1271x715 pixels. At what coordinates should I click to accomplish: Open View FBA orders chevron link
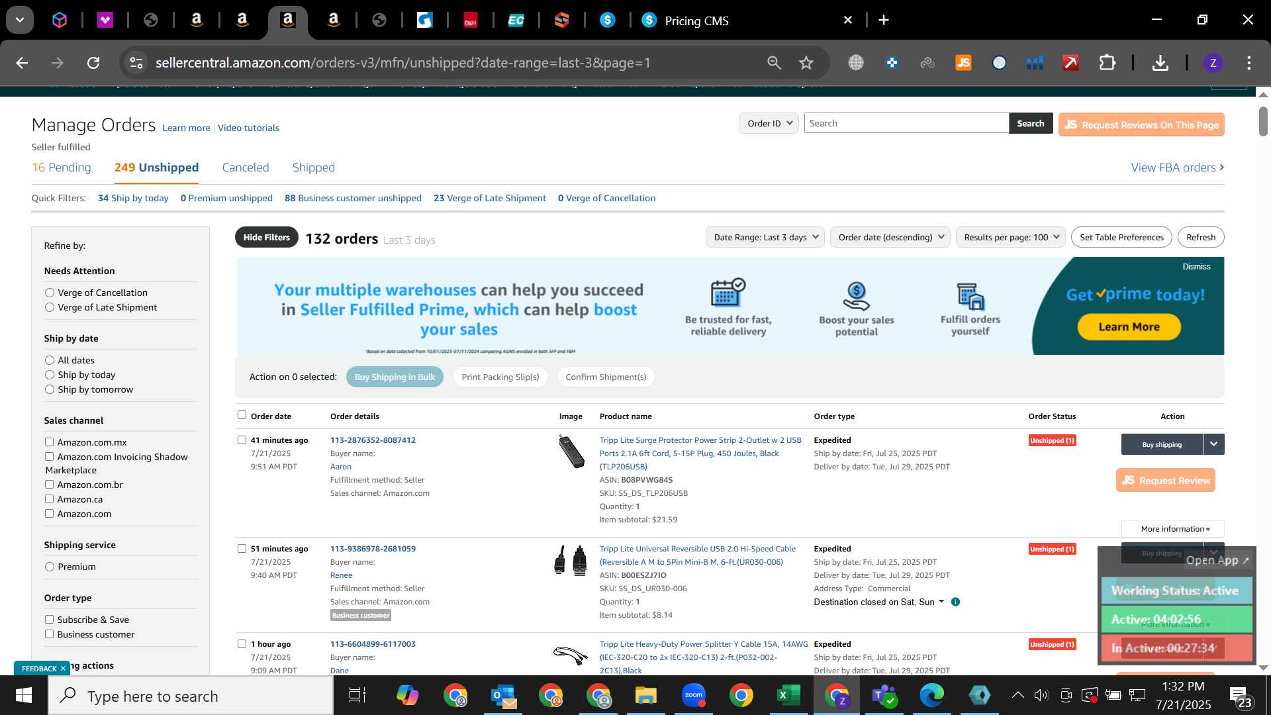1177,167
